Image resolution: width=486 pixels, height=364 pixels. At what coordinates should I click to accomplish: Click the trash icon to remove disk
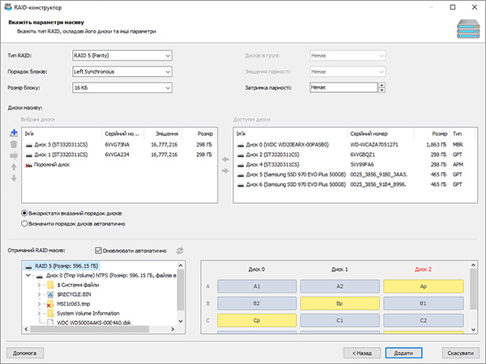tap(14, 144)
